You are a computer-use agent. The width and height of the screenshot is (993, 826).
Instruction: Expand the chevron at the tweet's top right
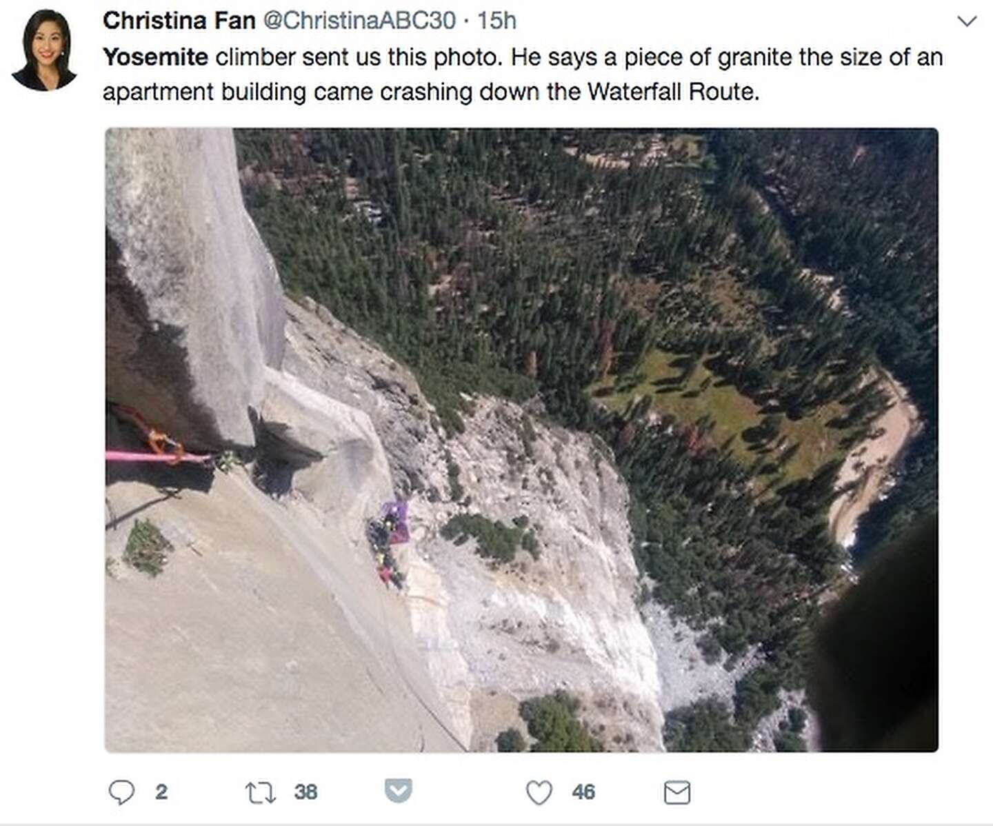pyautogui.click(x=965, y=19)
